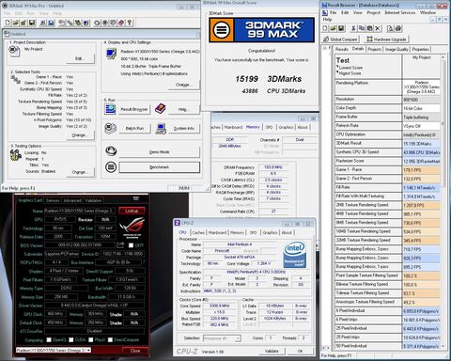451x361 pixels.
Task: Switch to the Validation tab in GPU-Z
Action: pyautogui.click(x=93, y=200)
